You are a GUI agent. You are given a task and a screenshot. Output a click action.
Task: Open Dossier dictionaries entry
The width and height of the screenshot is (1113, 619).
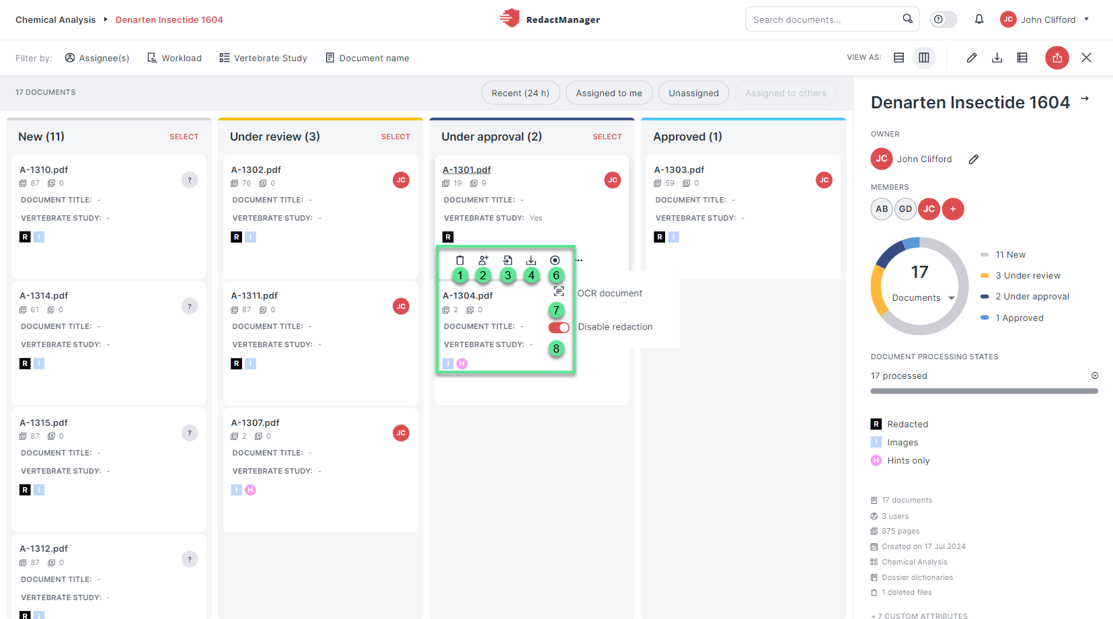912,577
